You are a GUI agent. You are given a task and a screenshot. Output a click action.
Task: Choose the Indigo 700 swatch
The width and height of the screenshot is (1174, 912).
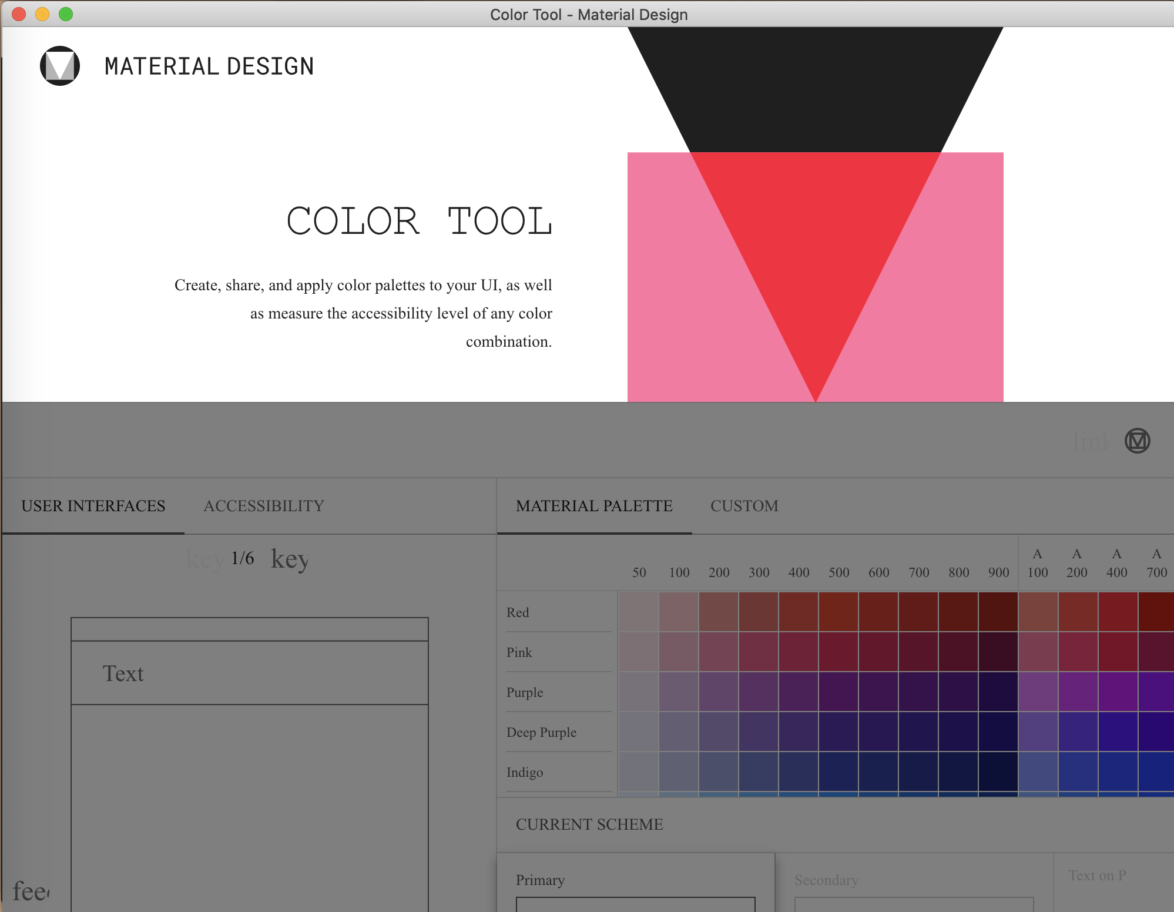918,772
